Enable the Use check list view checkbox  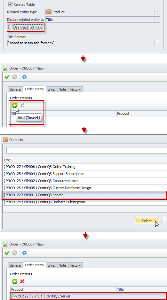point(10,27)
